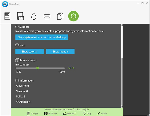Click the Help question-mark icon
This screenshot has height=116, width=150.
pos(17,45)
